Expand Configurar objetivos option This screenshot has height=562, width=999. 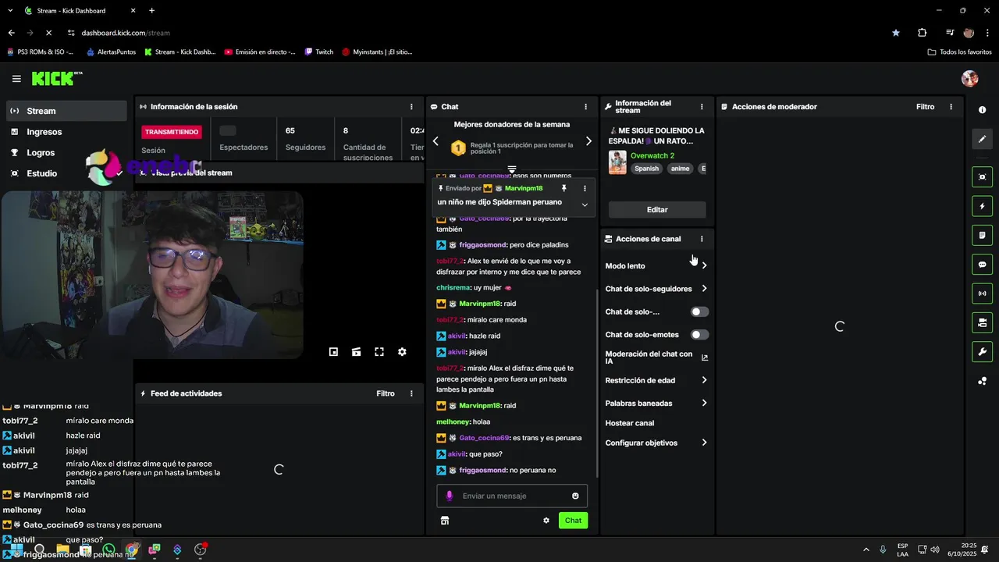(x=656, y=443)
